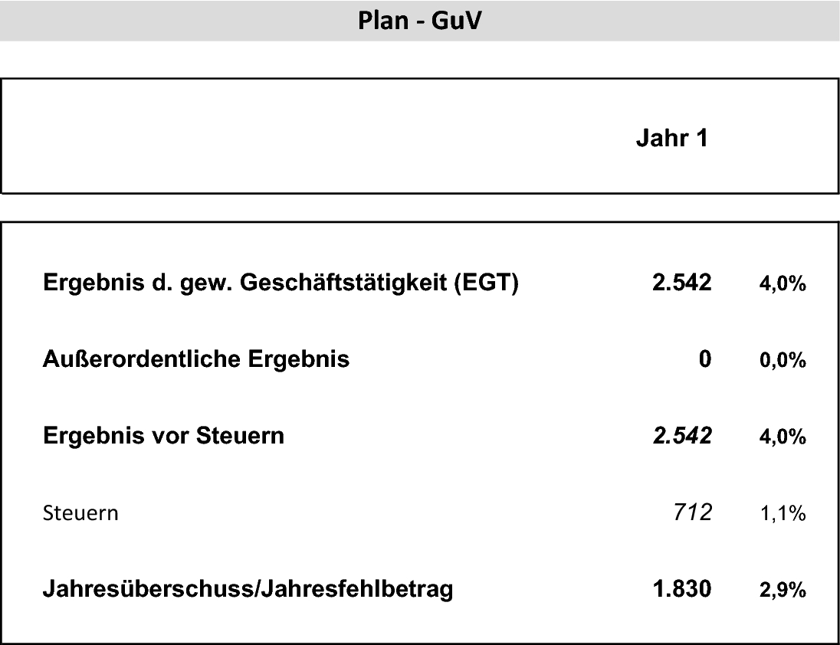Viewport: 840px width, 645px height.
Task: Select the Steuern percentage 1,1%
Action: pyautogui.click(x=783, y=514)
